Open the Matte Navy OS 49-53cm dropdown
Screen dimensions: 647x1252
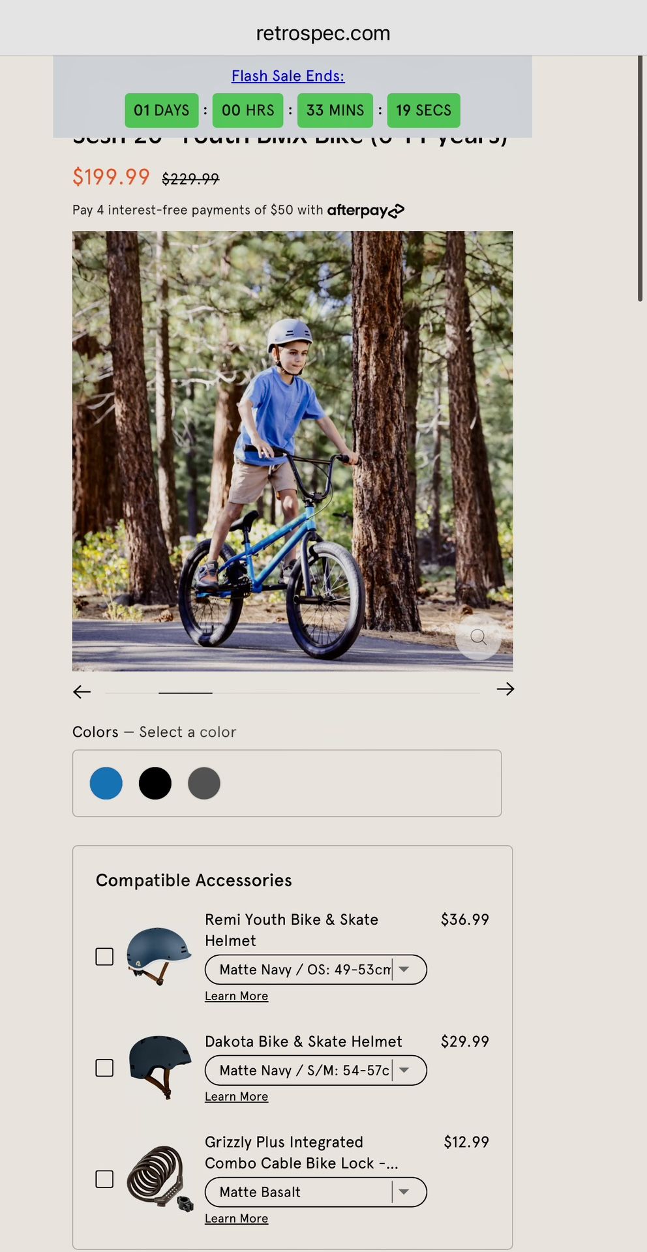pyautogui.click(x=316, y=970)
